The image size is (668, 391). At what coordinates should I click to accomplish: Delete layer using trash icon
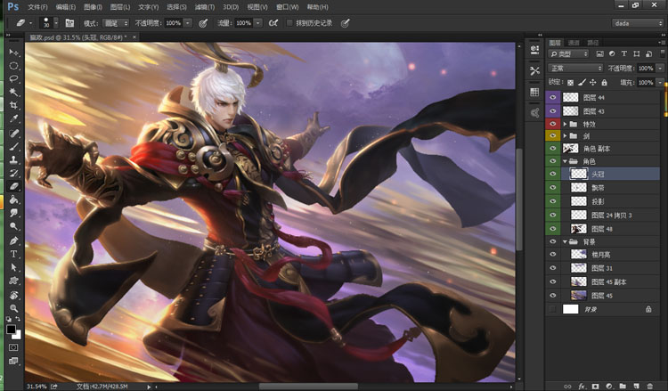(x=649, y=386)
